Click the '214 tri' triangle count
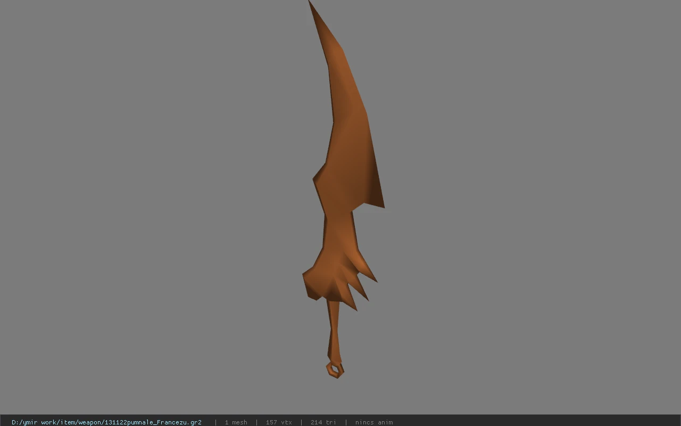 323,422
